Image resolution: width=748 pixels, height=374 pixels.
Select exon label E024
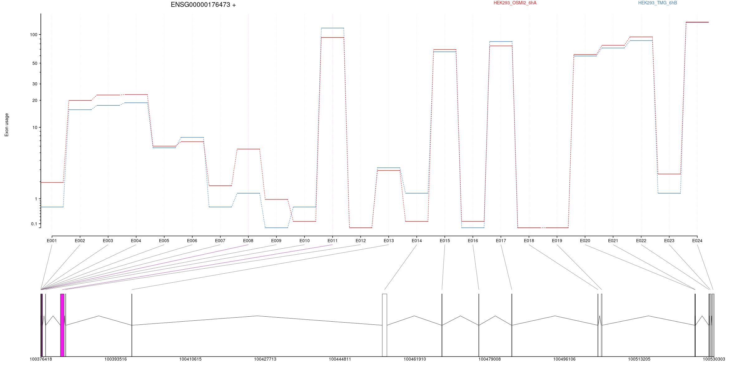click(697, 241)
